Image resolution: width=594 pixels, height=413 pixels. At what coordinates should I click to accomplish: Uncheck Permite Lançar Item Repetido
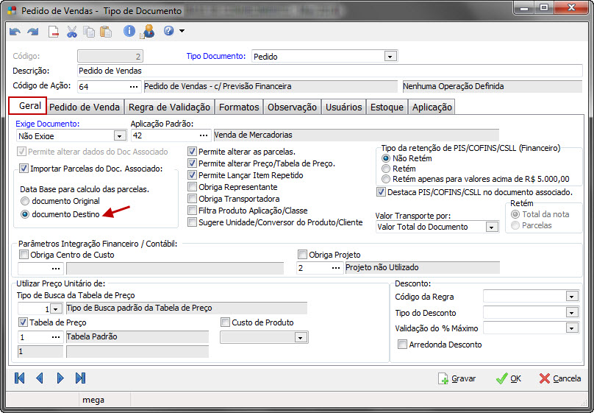[193, 175]
